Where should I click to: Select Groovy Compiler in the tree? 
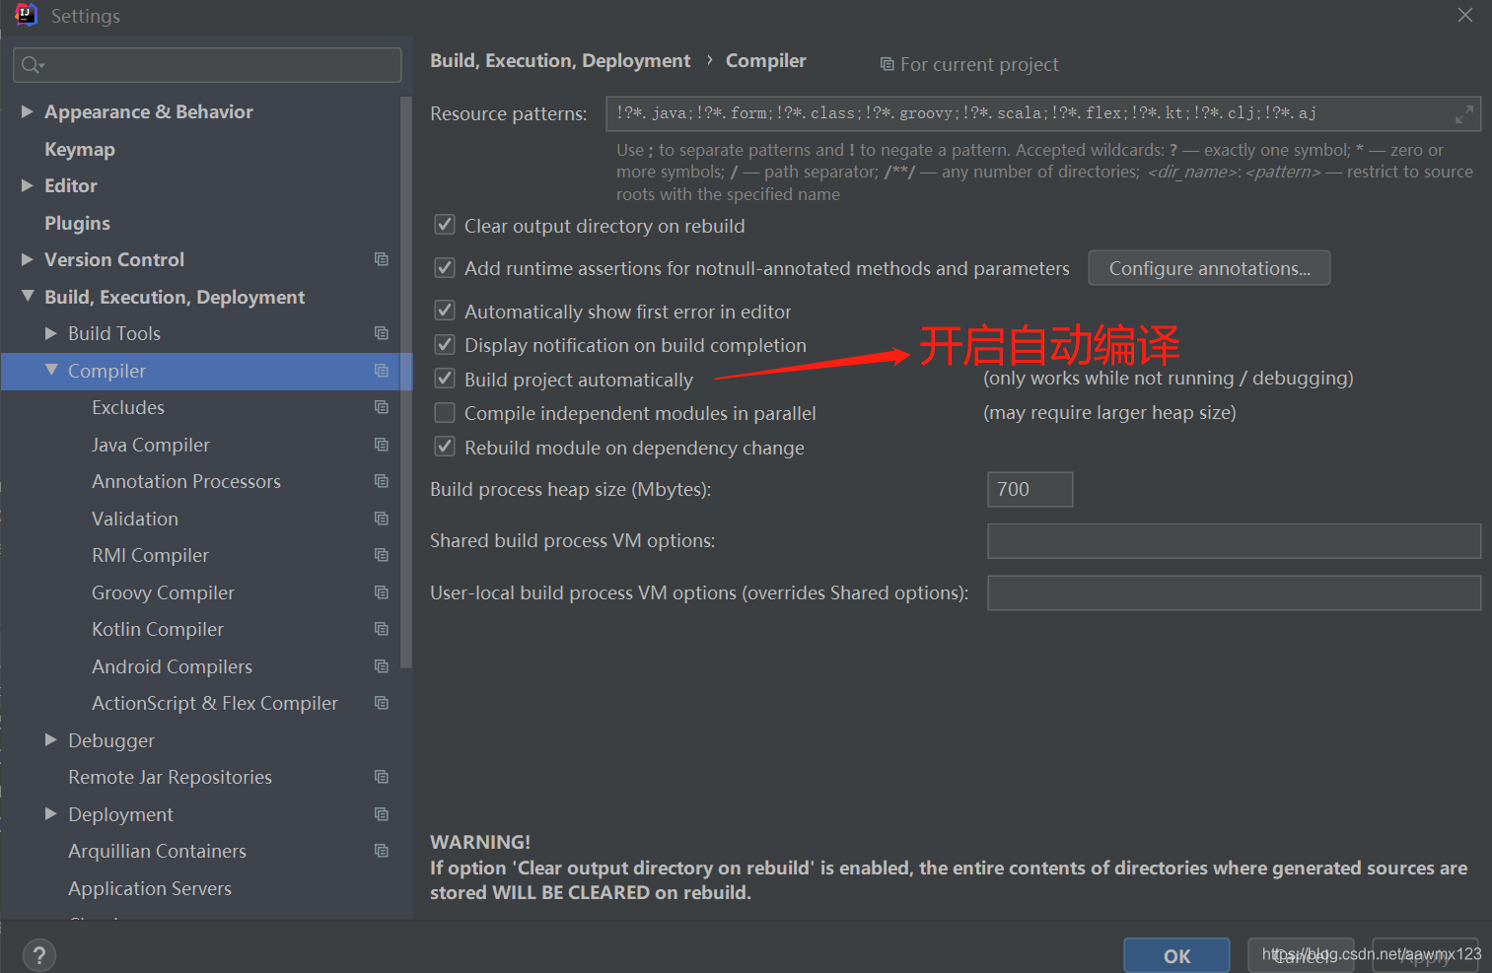point(163,592)
